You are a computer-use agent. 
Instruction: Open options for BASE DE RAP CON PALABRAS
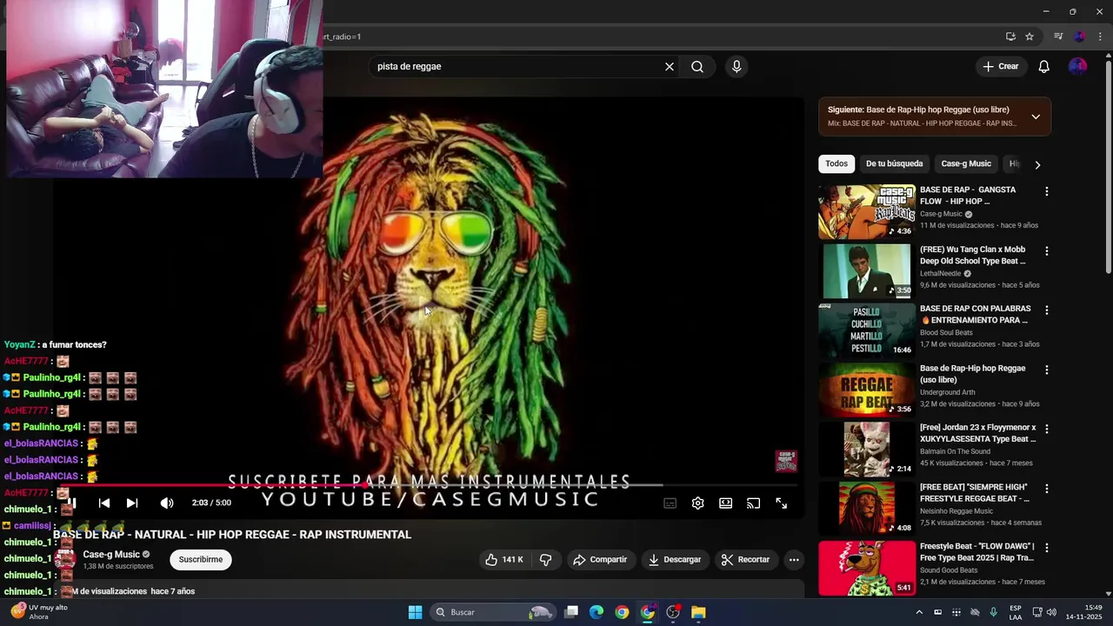coord(1047,310)
